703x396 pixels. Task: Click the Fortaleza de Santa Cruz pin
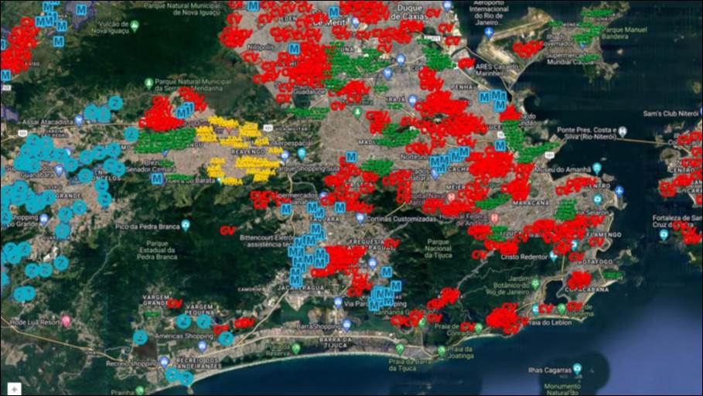[662, 233]
